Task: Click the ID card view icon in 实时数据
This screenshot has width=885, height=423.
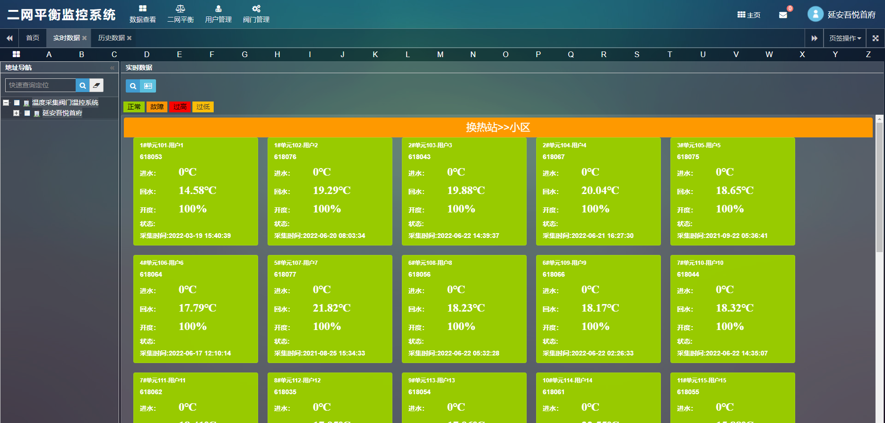Action: pos(148,86)
